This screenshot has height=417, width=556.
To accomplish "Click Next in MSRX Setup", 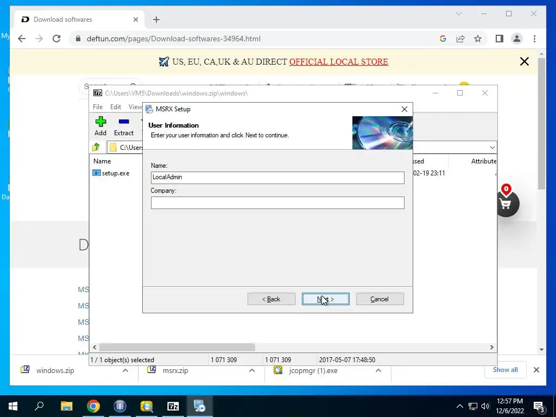I will [x=326, y=299].
